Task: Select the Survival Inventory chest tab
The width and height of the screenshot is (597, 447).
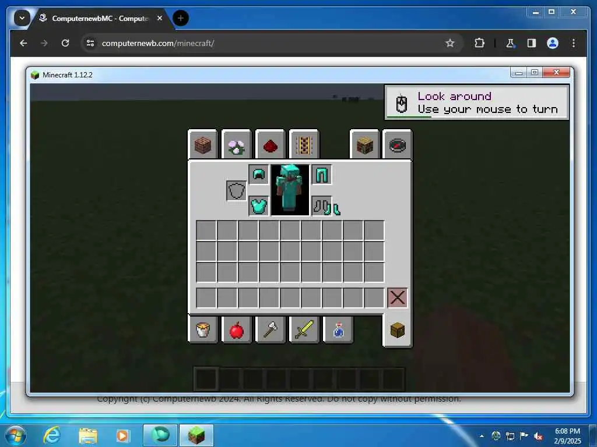Action: [398, 330]
